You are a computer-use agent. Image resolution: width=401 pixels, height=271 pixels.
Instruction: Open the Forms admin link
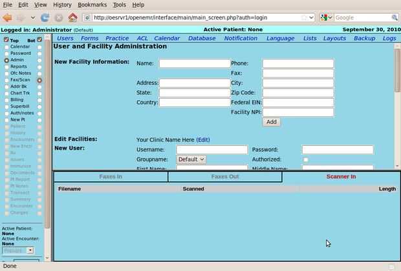(89, 38)
